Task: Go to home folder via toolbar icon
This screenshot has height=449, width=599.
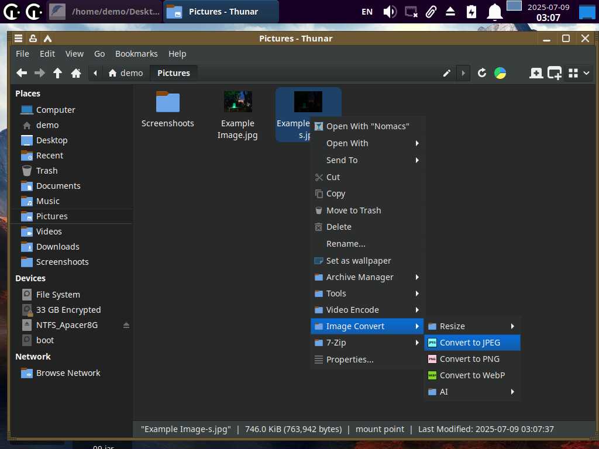Action: [x=75, y=73]
